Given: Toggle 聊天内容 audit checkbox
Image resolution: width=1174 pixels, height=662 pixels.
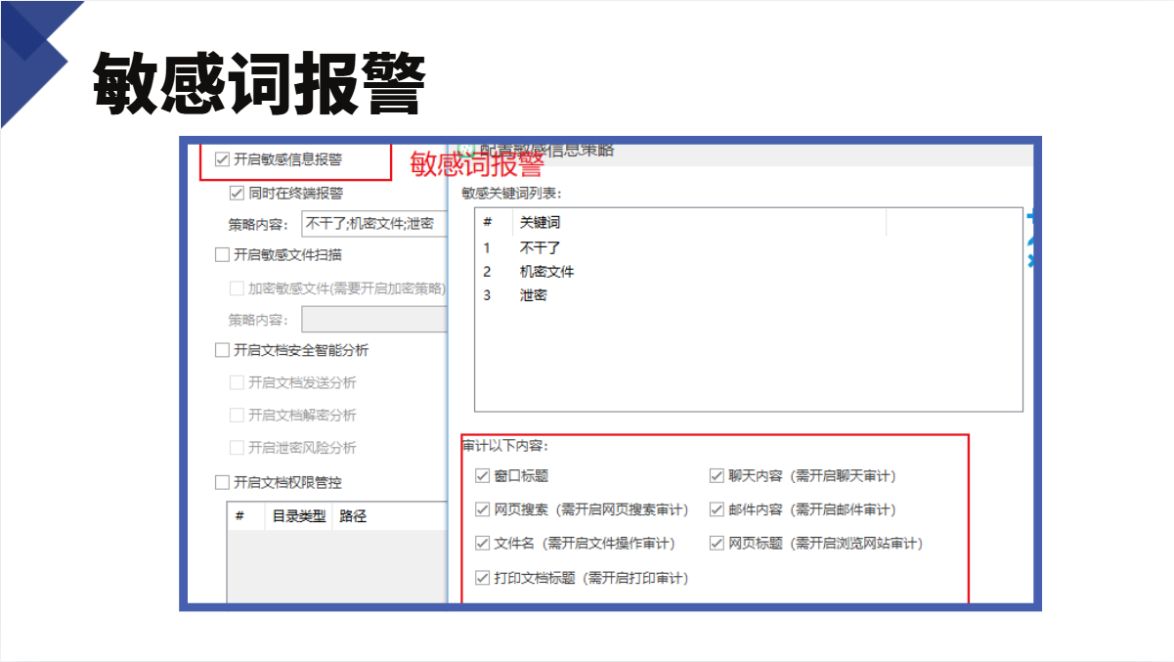Looking at the screenshot, I should point(717,476).
